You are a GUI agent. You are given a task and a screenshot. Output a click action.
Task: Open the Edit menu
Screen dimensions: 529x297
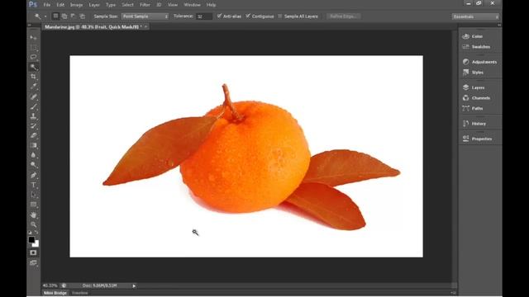pos(60,5)
